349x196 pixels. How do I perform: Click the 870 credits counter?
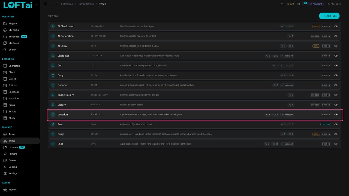290,4
